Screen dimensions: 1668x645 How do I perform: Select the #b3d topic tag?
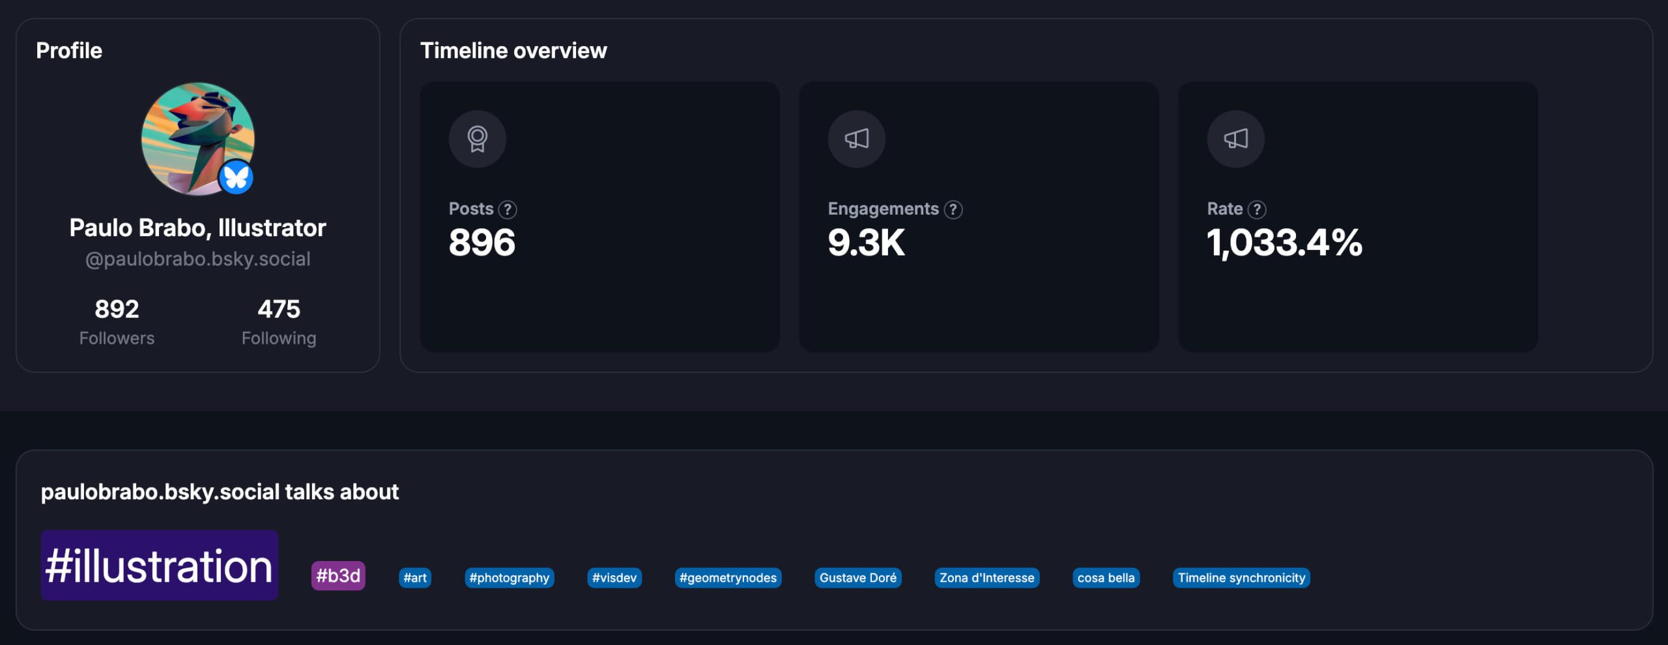(x=338, y=576)
